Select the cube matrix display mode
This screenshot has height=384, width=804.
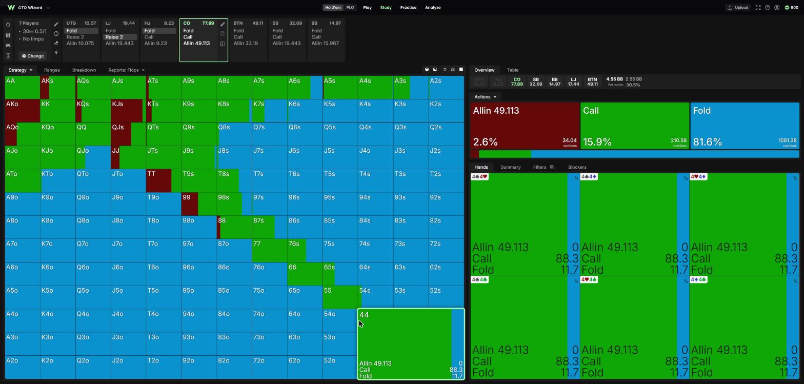pyautogui.click(x=427, y=70)
